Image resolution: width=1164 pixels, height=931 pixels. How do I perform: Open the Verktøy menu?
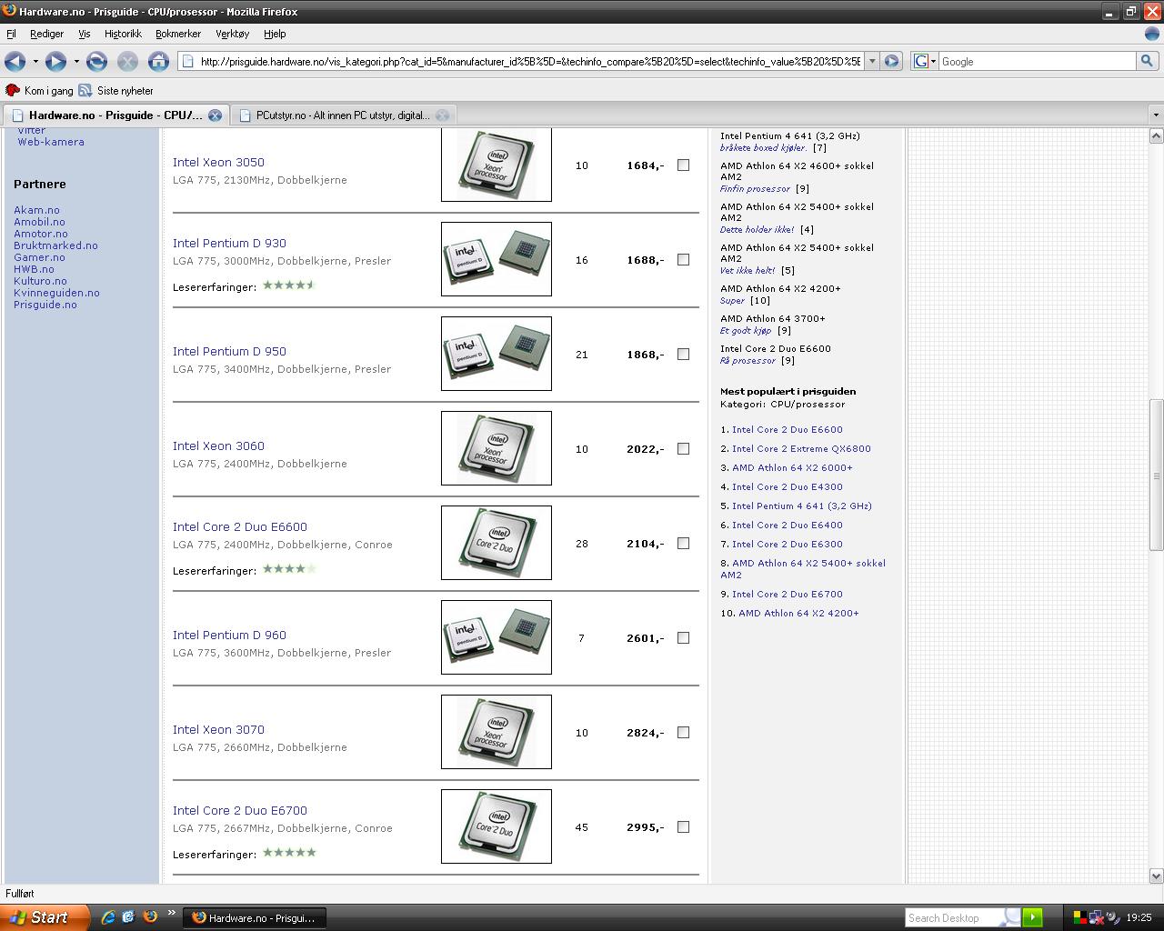click(x=232, y=34)
